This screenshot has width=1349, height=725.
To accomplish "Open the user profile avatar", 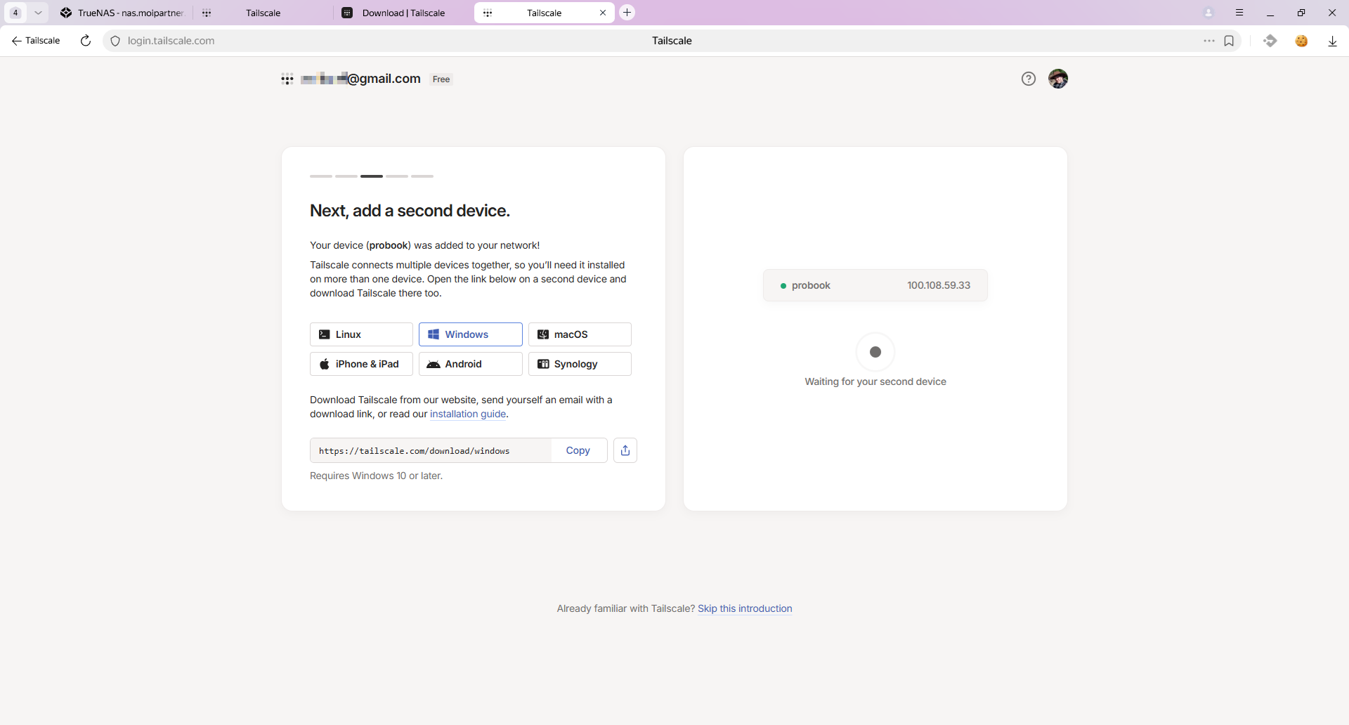I will click(x=1057, y=79).
